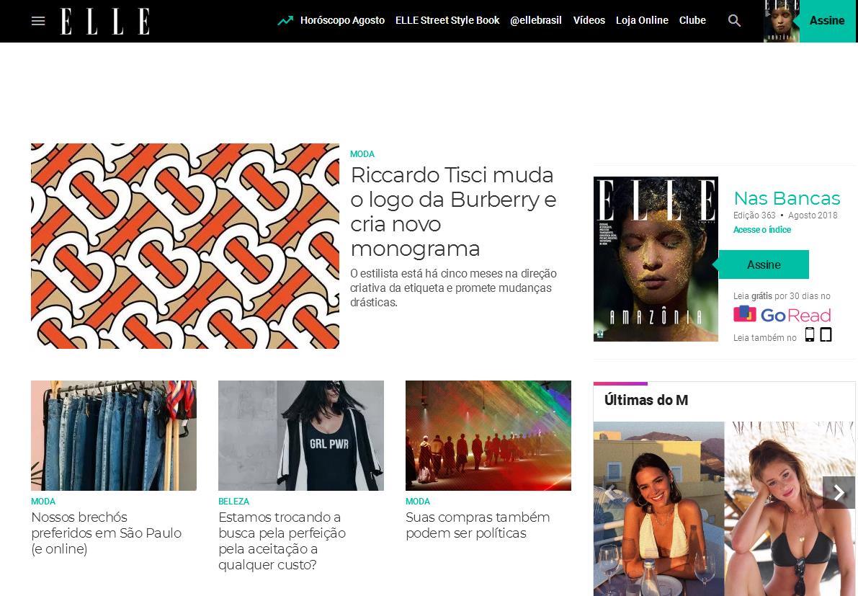Click the smartphone device icon
858x596 pixels.
click(x=809, y=334)
